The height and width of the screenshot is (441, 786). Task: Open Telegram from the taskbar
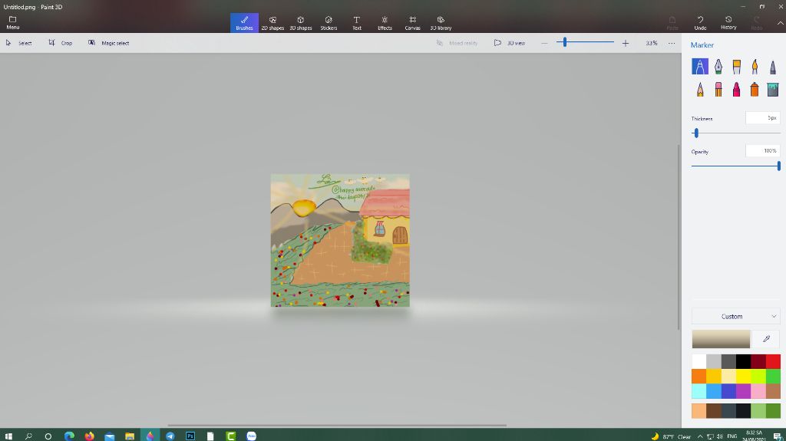pos(170,436)
